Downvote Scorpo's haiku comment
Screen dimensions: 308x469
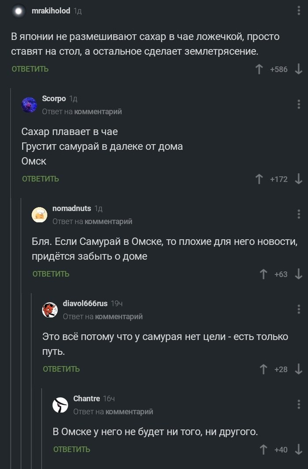pyautogui.click(x=299, y=179)
